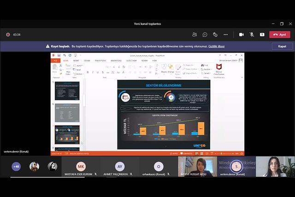This screenshot has width=295, height=197.
Task: Click the share content icon
Action: tap(262, 34)
